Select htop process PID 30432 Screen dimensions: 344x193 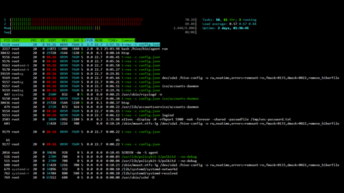click(65, 53)
